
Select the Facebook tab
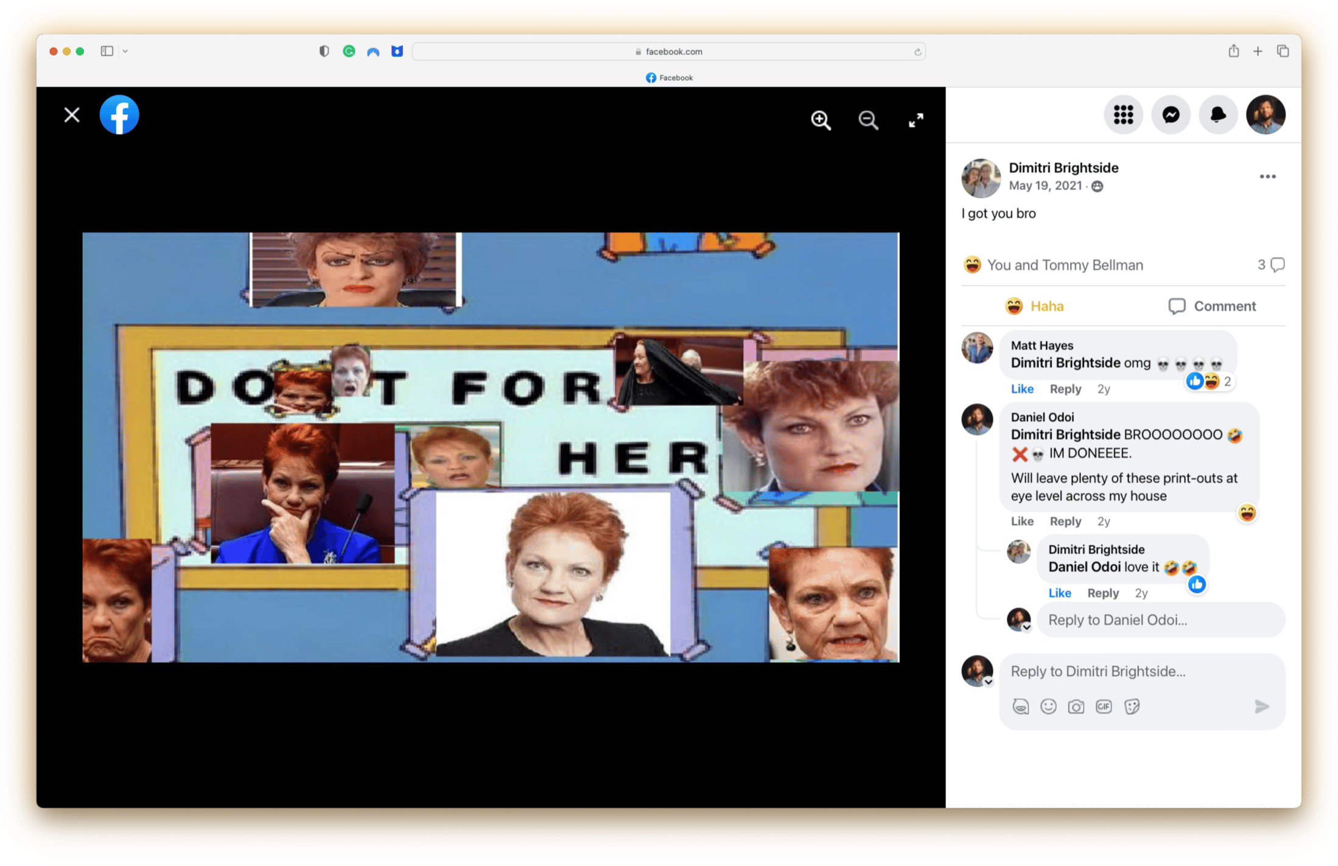pos(669,78)
